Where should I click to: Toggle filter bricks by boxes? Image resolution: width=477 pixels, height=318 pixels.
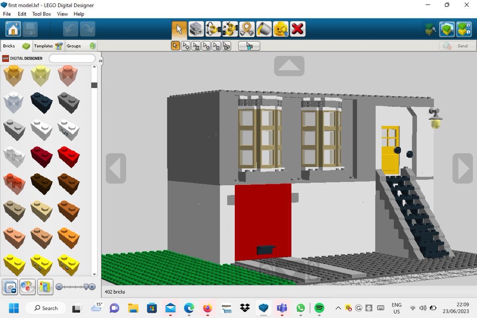[45, 287]
